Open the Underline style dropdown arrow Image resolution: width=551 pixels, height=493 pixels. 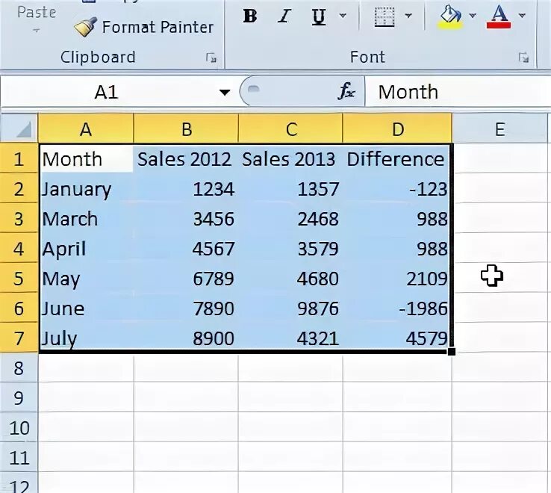point(343,16)
